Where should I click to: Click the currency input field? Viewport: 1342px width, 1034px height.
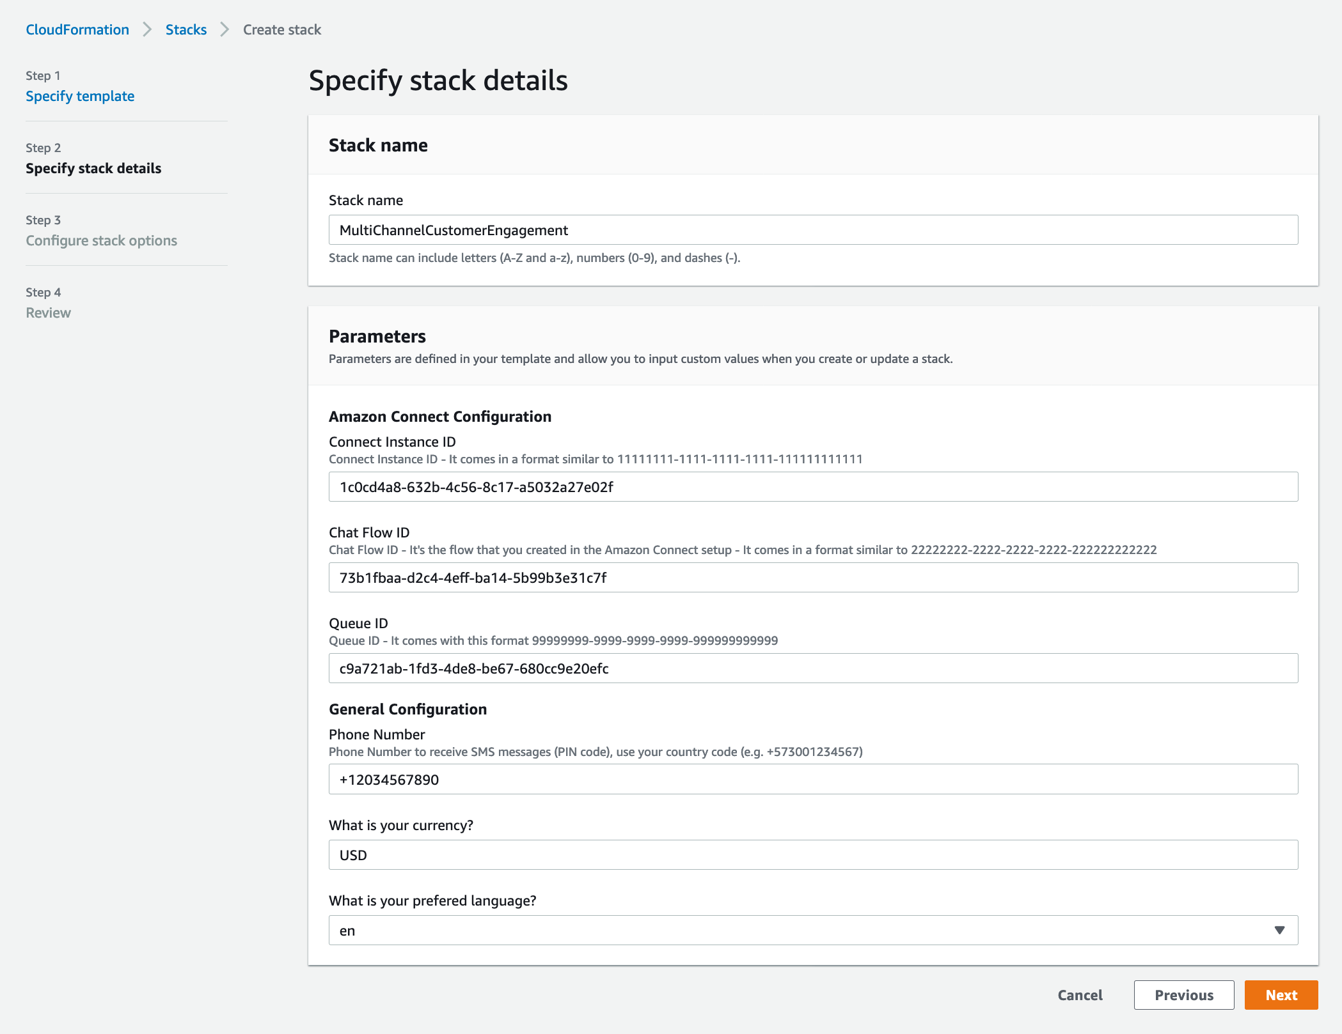point(813,855)
